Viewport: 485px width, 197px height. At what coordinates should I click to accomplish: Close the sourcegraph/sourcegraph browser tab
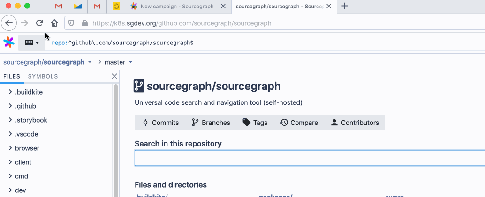(329, 6)
